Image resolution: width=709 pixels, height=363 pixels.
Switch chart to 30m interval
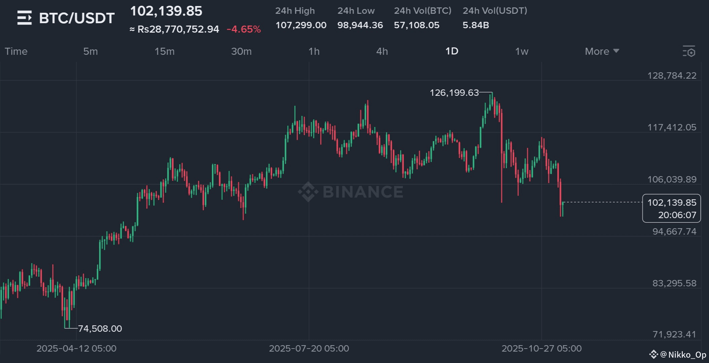pyautogui.click(x=241, y=51)
